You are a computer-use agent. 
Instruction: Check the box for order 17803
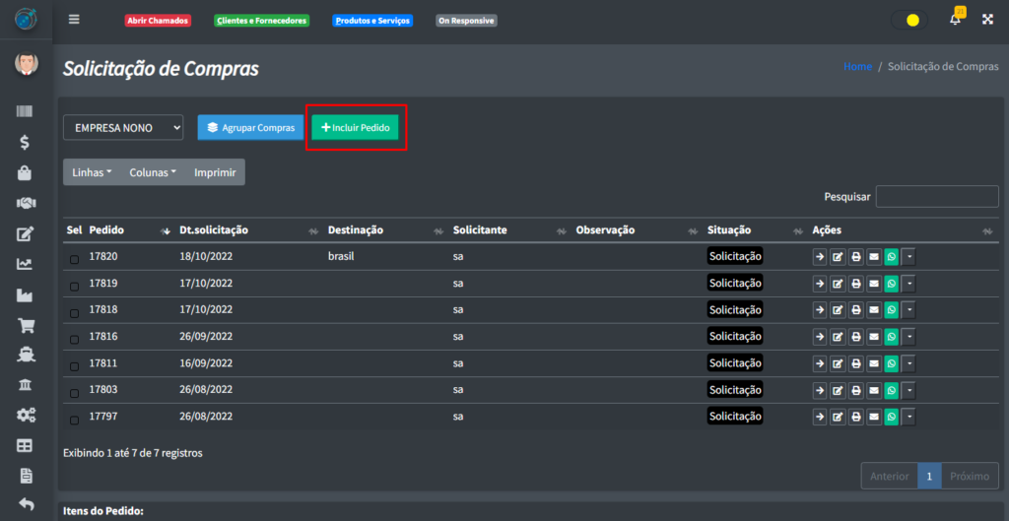coord(74,392)
